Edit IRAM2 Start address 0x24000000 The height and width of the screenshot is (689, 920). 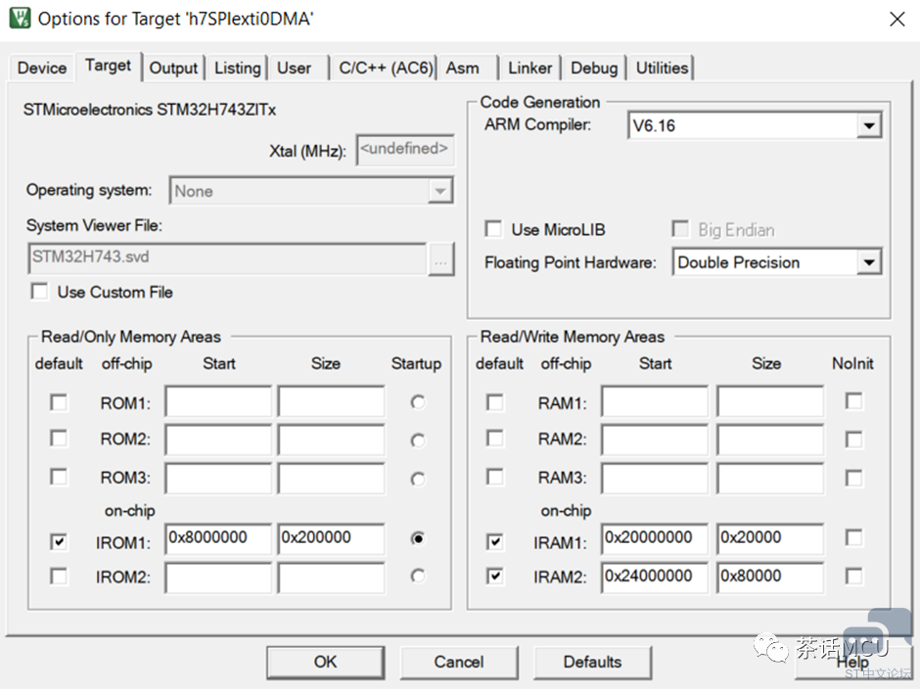(x=655, y=577)
